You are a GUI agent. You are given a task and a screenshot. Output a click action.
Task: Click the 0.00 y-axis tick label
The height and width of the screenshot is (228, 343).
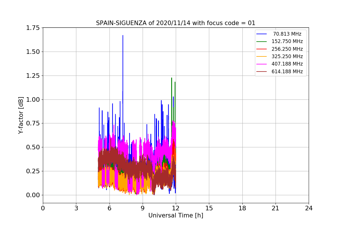tap(33, 195)
